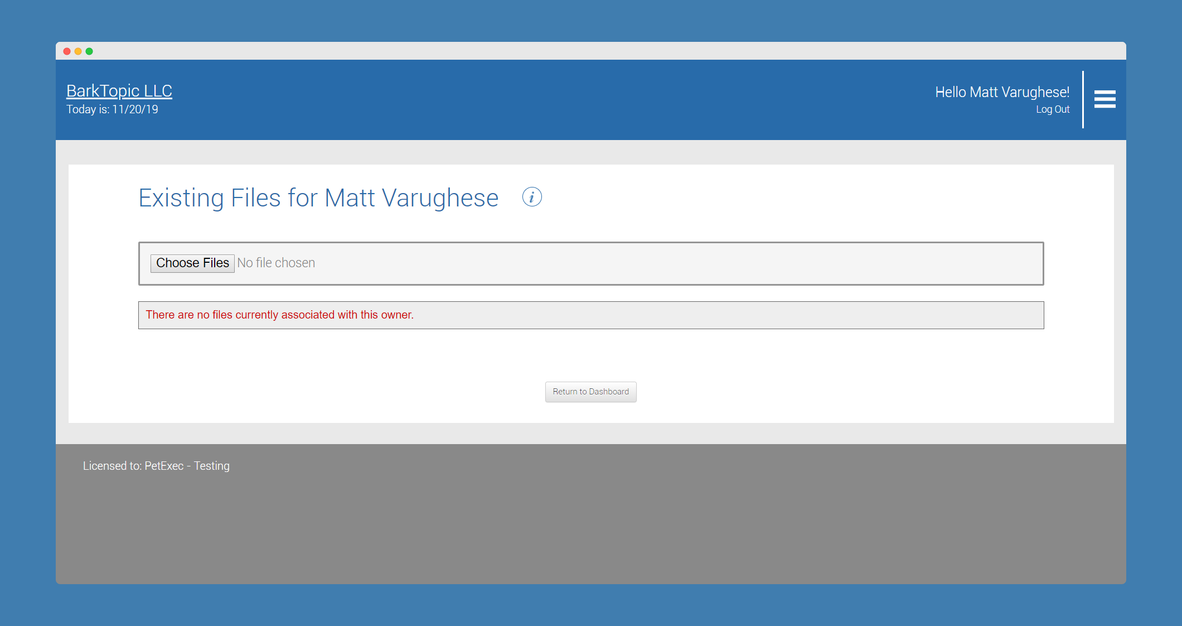
Task: Click the "Today is: 11/20/19" date text
Action: click(112, 109)
